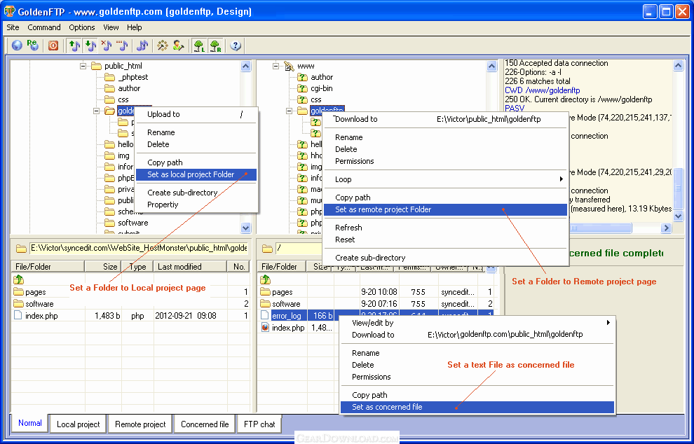694x444 pixels.
Task: Open the Options menu
Action: pyautogui.click(x=82, y=27)
